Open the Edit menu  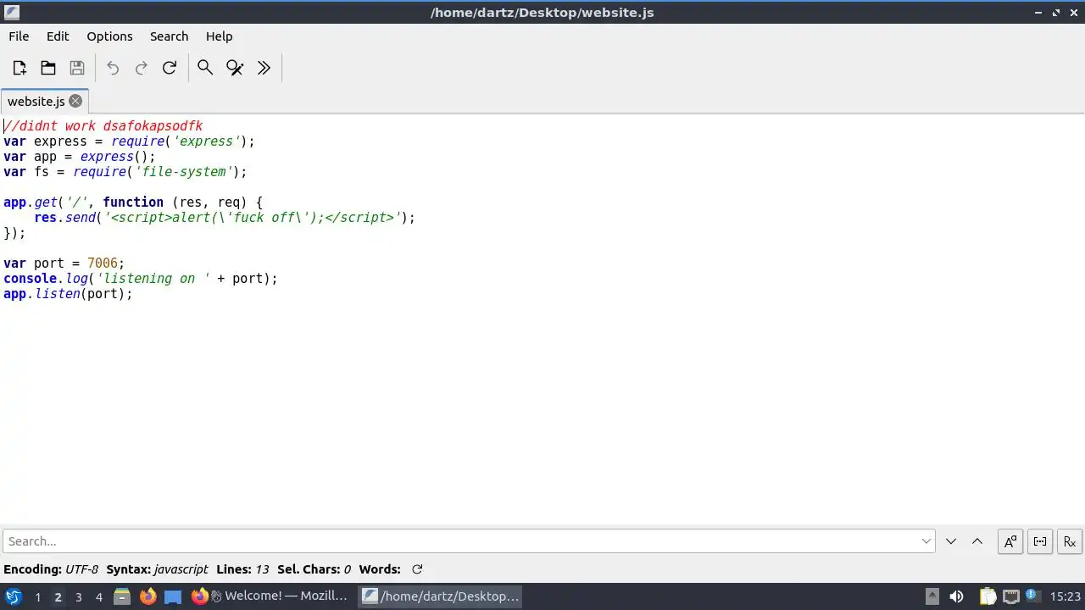point(58,36)
